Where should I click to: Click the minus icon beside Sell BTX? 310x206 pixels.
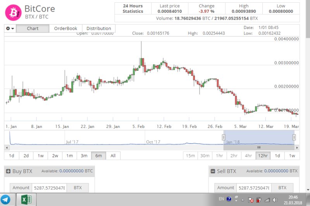(x=212, y=171)
